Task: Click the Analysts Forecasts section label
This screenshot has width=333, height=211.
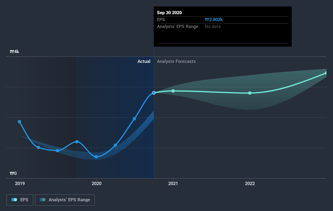Action: [x=176, y=61]
